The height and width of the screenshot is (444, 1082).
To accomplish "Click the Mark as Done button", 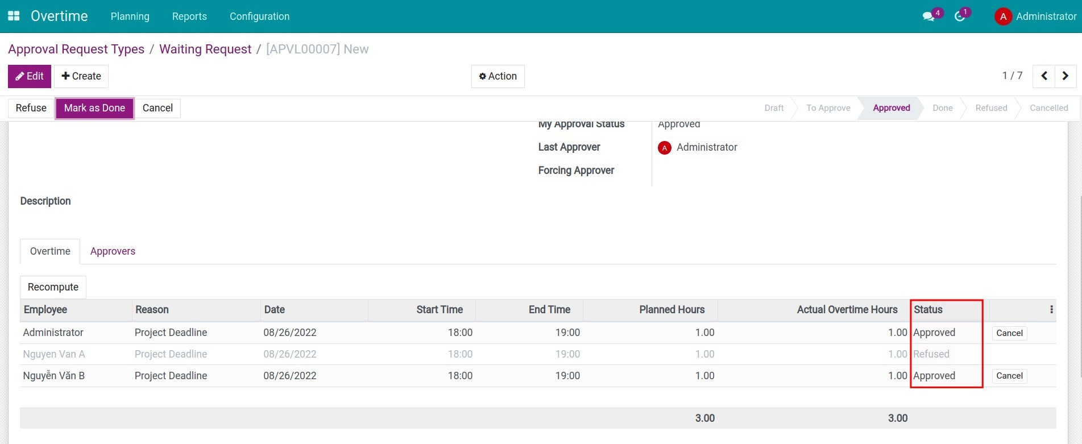I will 94,108.
